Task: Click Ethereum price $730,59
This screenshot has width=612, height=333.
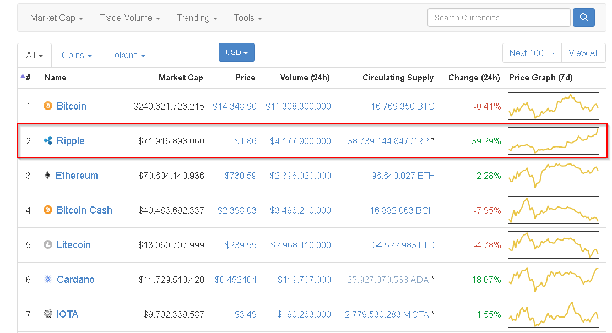Action: [240, 176]
